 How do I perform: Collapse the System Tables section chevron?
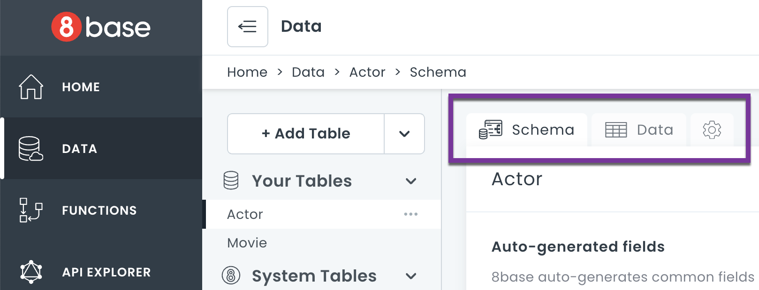(x=411, y=276)
